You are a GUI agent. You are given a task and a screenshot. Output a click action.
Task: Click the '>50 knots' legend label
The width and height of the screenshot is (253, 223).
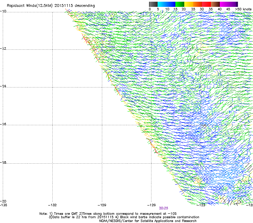pos(243,9)
